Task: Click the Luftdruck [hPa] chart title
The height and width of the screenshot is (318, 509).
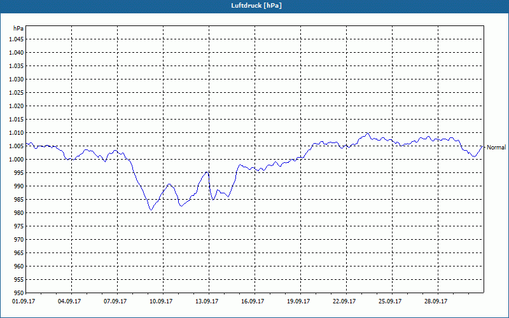Action: 256,6
